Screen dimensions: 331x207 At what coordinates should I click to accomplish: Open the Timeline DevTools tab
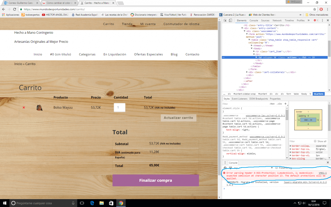click(x=289, y=20)
